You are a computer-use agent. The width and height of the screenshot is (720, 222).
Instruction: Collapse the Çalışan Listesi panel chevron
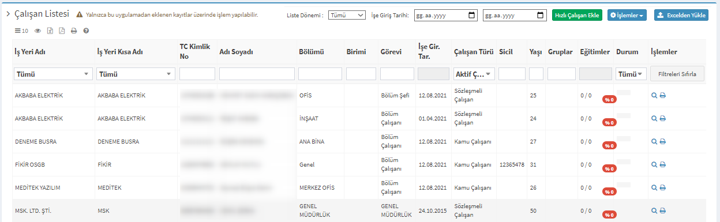(x=8, y=14)
